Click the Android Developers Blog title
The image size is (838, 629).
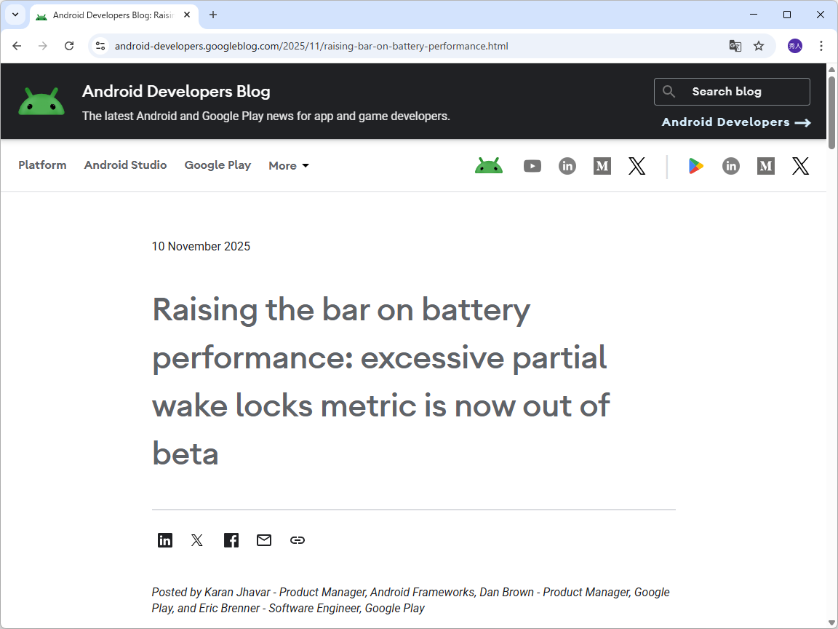coord(176,92)
